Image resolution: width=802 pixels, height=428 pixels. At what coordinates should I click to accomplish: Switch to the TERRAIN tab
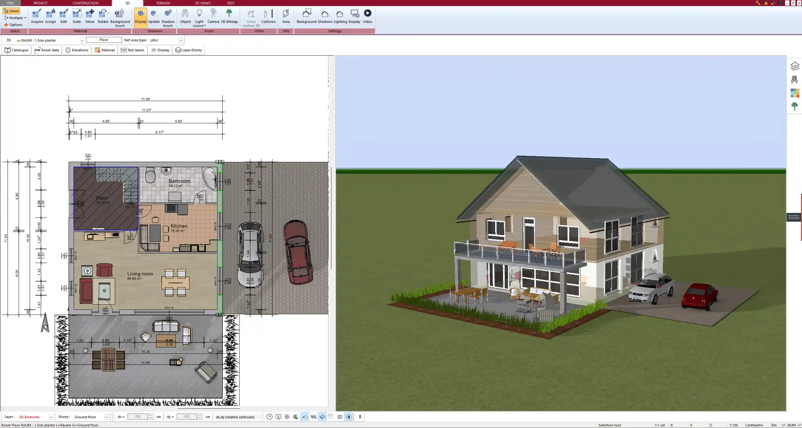pyautogui.click(x=163, y=3)
